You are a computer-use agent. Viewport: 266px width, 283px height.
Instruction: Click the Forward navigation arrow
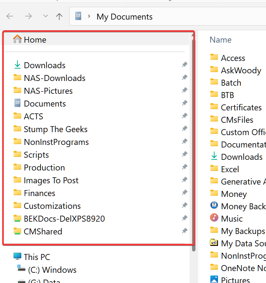tap(28, 17)
